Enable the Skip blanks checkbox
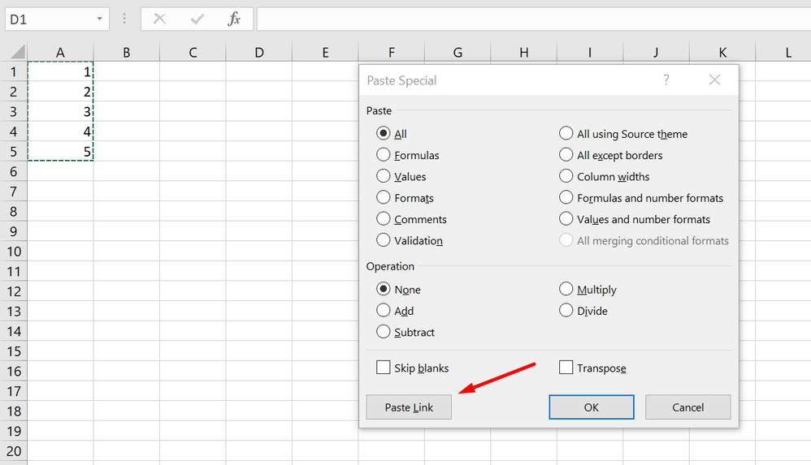This screenshot has width=811, height=465. click(384, 368)
